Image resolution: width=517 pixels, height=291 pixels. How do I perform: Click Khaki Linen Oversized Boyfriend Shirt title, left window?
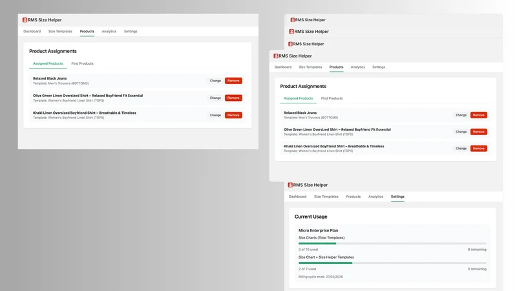tap(85, 113)
